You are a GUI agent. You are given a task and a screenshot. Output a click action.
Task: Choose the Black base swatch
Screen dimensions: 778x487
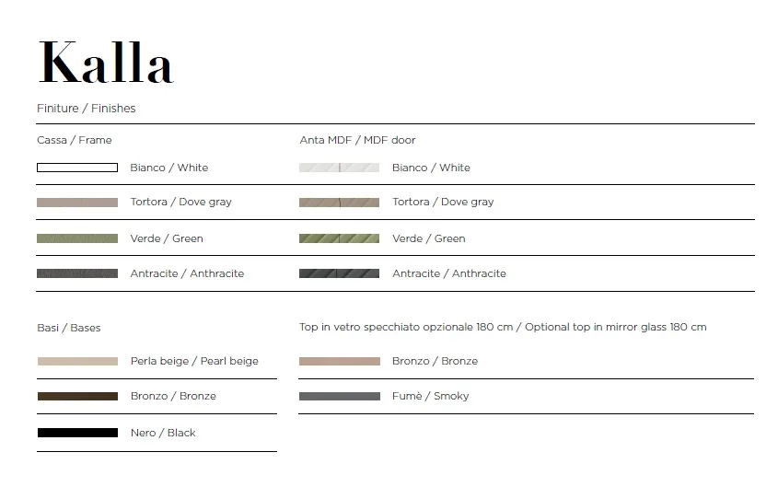(x=78, y=433)
